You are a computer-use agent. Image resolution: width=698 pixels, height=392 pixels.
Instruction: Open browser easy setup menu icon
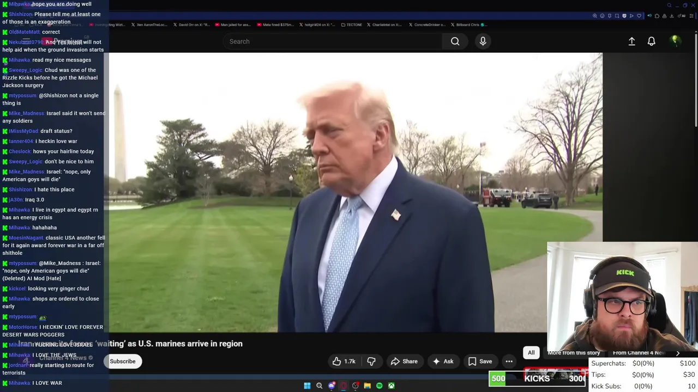point(691,16)
